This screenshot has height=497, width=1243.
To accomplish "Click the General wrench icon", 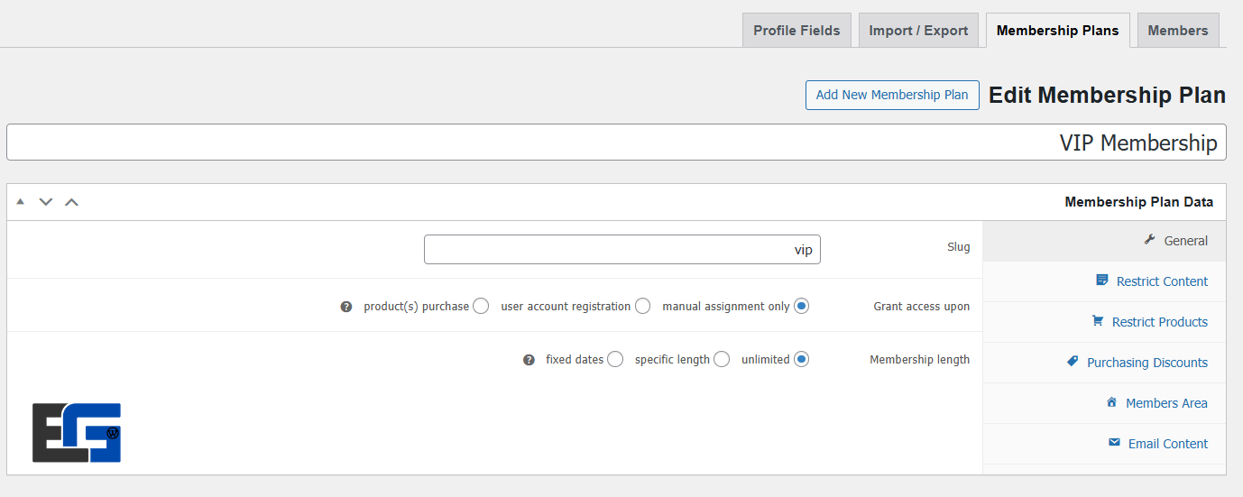I will coord(1149,240).
